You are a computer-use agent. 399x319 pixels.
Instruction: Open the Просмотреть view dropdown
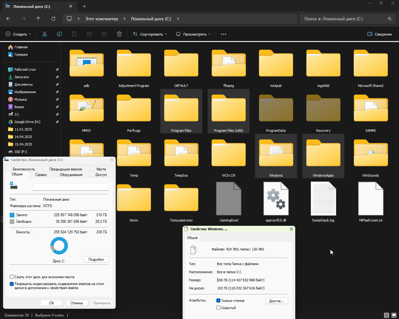[x=193, y=34]
